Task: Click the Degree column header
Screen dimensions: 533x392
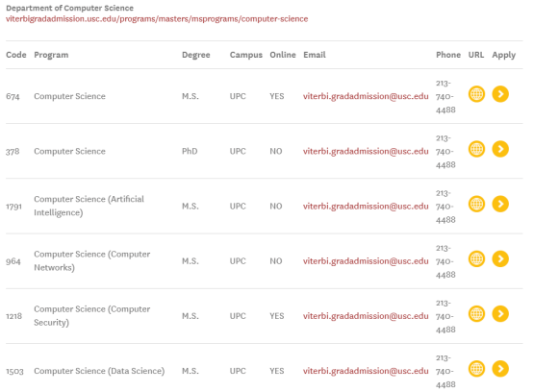Action: tap(196, 55)
